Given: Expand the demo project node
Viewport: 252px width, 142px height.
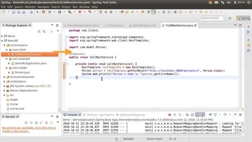Looking at the screenshot, I should point(2,36).
